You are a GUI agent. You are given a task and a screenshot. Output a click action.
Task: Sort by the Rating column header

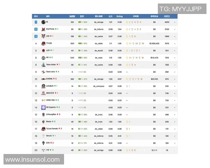[119, 16]
